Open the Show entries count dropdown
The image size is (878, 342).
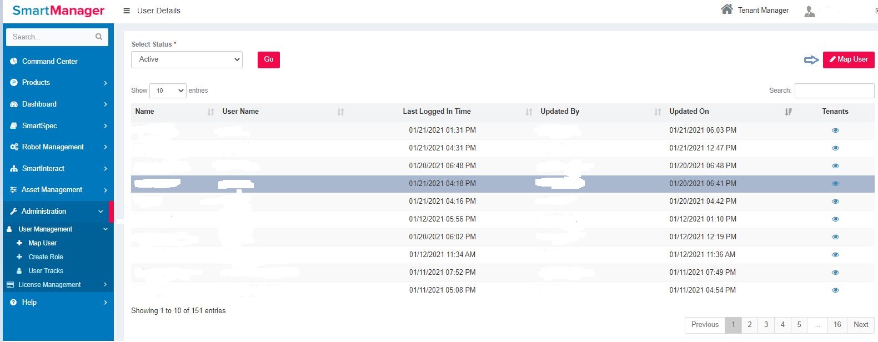168,90
